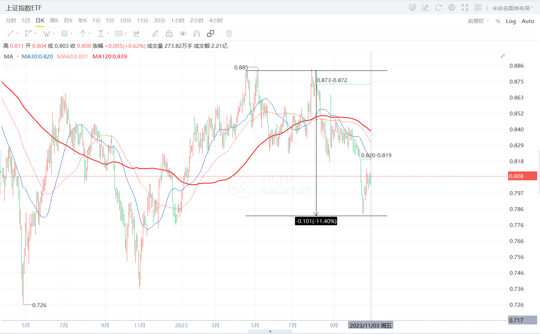Image resolution: width=540 pixels, height=334 pixels.
Task: Refresh the chart with the reload icon
Action: (x=439, y=7)
